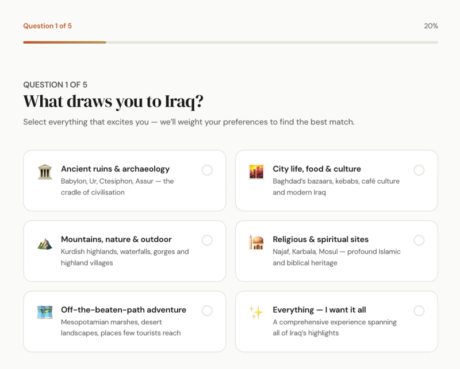
Task: Click the 20% progress percentage
Action: point(431,26)
